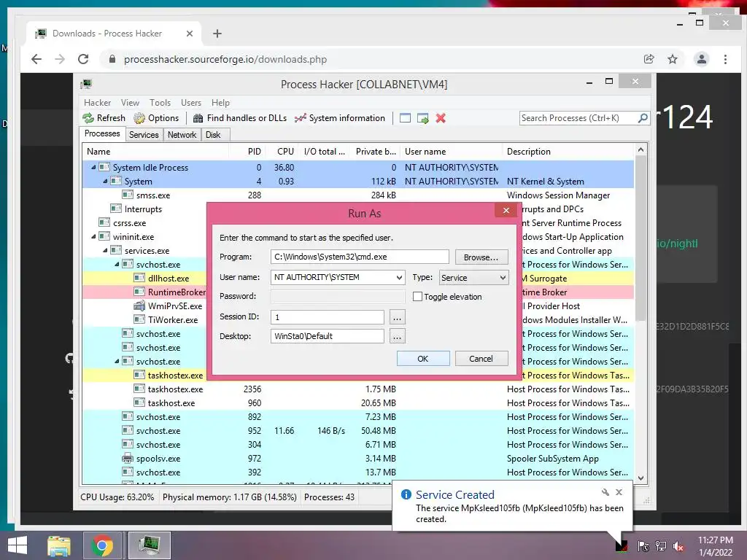Collapse the System tree node

click(105, 181)
